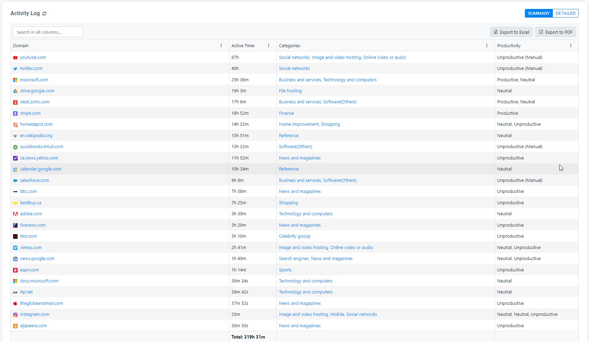Image resolution: width=589 pixels, height=342 pixels.
Task: Click the QuickBooks favicon
Action: click(x=15, y=147)
